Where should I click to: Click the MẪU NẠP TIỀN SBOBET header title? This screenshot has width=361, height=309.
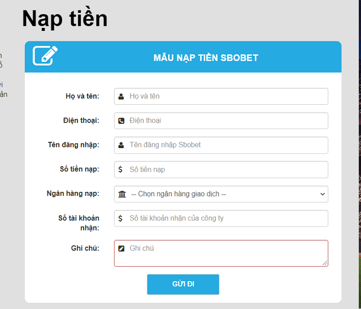206,58
